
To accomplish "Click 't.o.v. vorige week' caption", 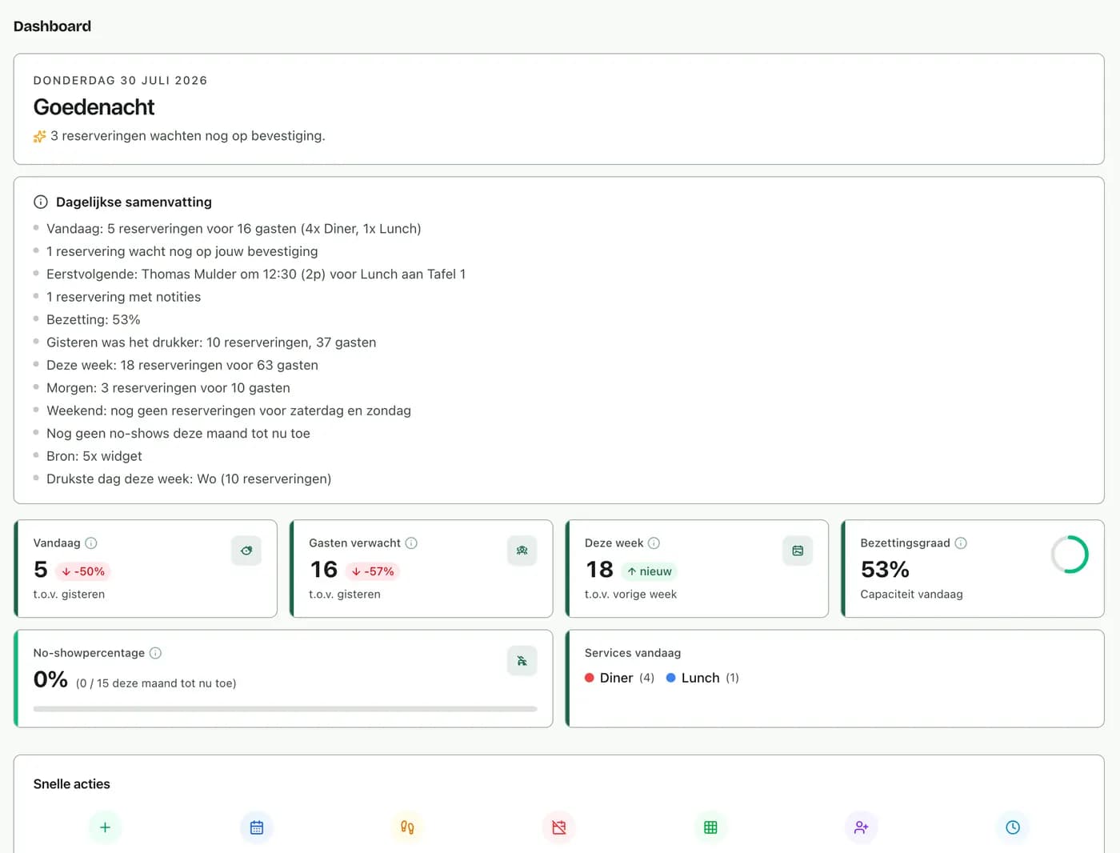I will pyautogui.click(x=630, y=595).
